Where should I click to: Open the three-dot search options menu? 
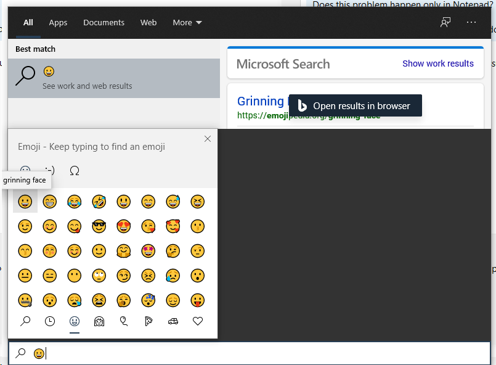point(471,22)
